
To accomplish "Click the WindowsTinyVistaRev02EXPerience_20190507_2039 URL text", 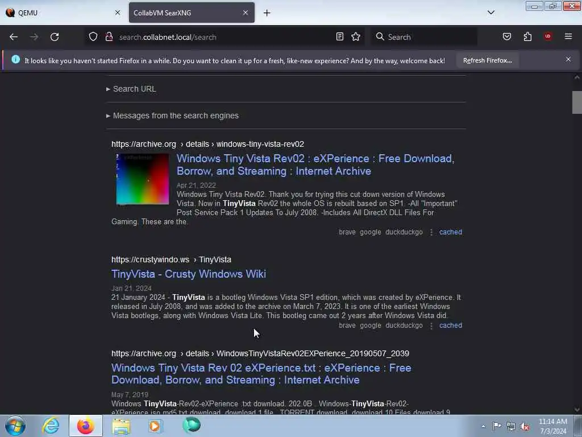I will pos(260,353).
